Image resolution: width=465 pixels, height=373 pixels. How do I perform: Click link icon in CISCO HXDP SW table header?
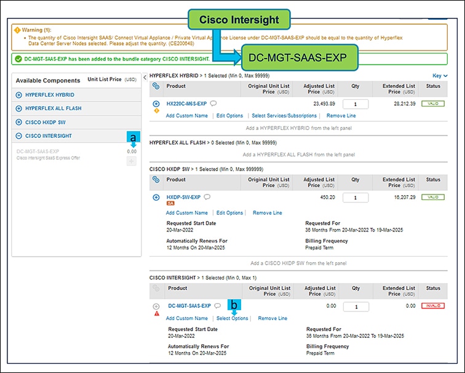click(156, 180)
